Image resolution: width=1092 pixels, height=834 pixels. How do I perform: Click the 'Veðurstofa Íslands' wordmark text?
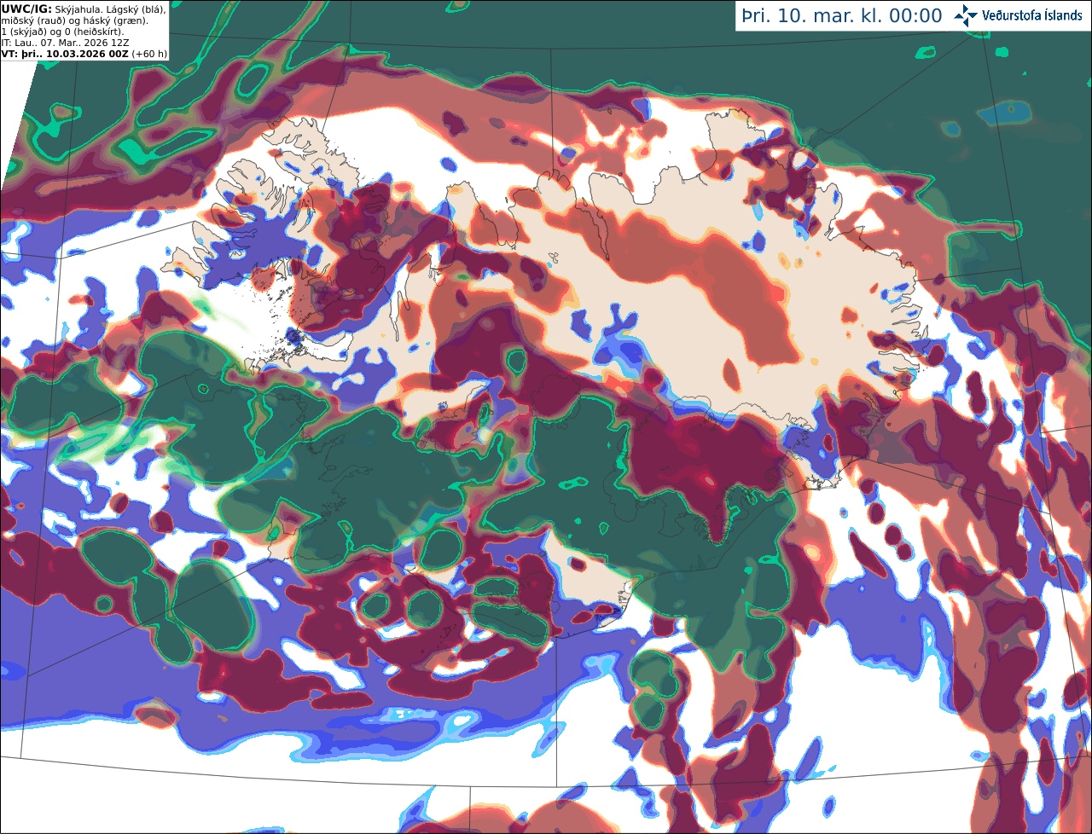[1032, 15]
